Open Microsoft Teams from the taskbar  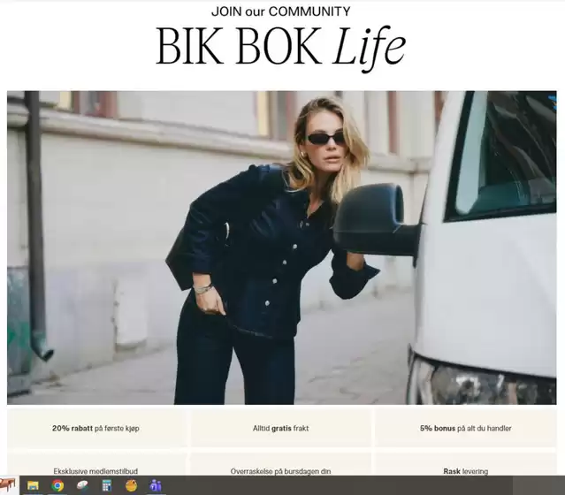pos(156,485)
